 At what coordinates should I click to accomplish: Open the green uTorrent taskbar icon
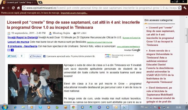coord(91,107)
